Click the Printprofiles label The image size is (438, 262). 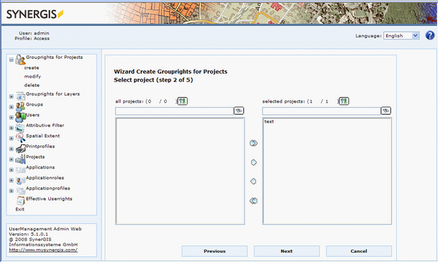(x=40, y=146)
